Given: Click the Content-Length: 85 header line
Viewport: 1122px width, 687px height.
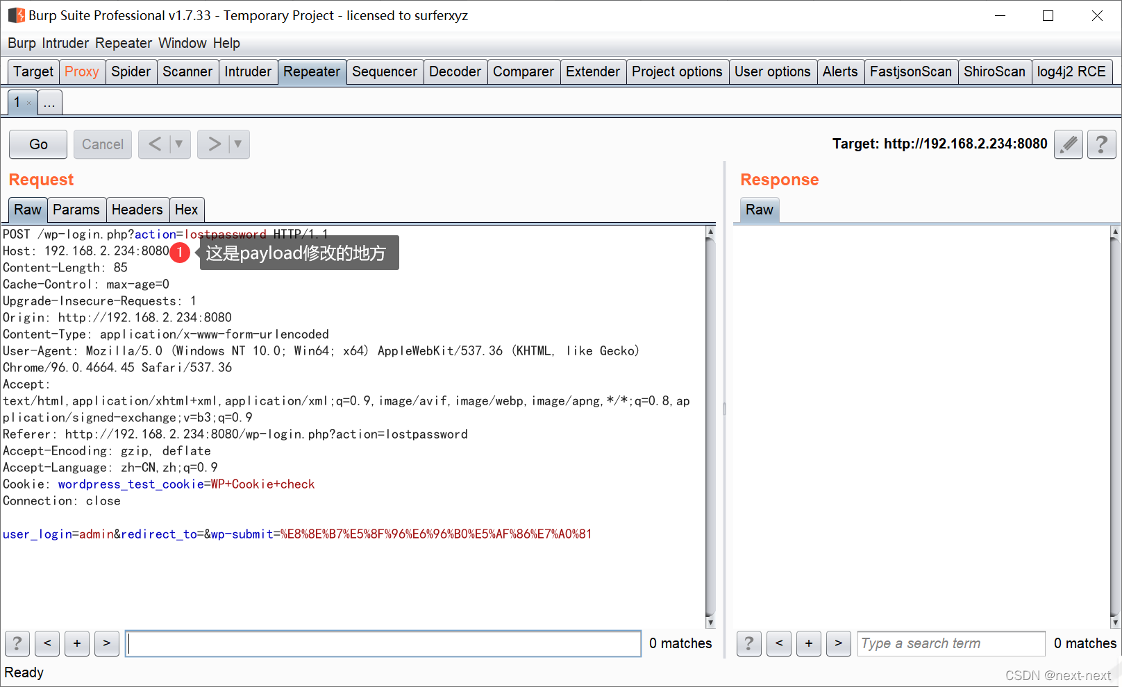Looking at the screenshot, I should pos(65,268).
